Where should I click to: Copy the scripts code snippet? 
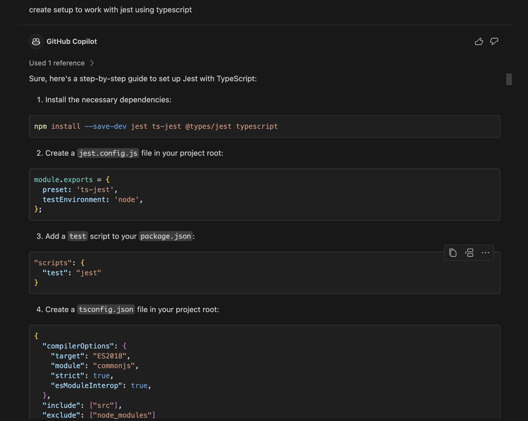452,253
